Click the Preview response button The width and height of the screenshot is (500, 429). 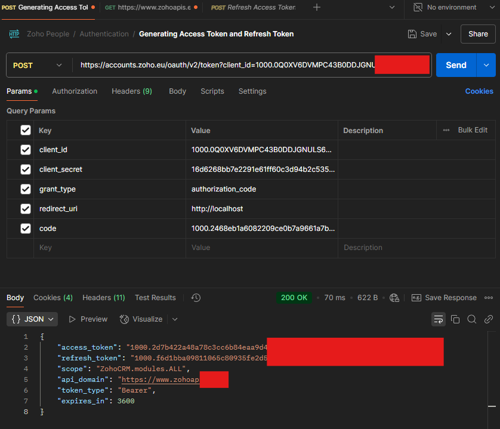coord(88,319)
